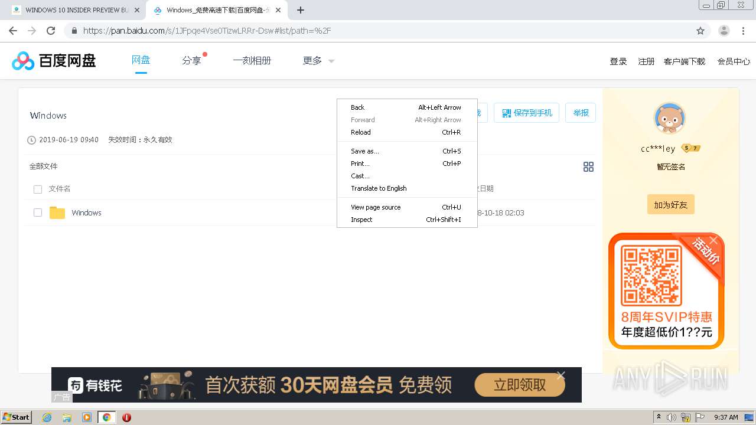Screen dimensions: 756x425
Task: Open the Windows Start button
Action: [x=16, y=417]
